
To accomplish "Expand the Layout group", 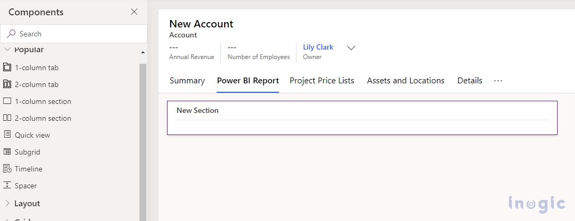I will [x=7, y=203].
